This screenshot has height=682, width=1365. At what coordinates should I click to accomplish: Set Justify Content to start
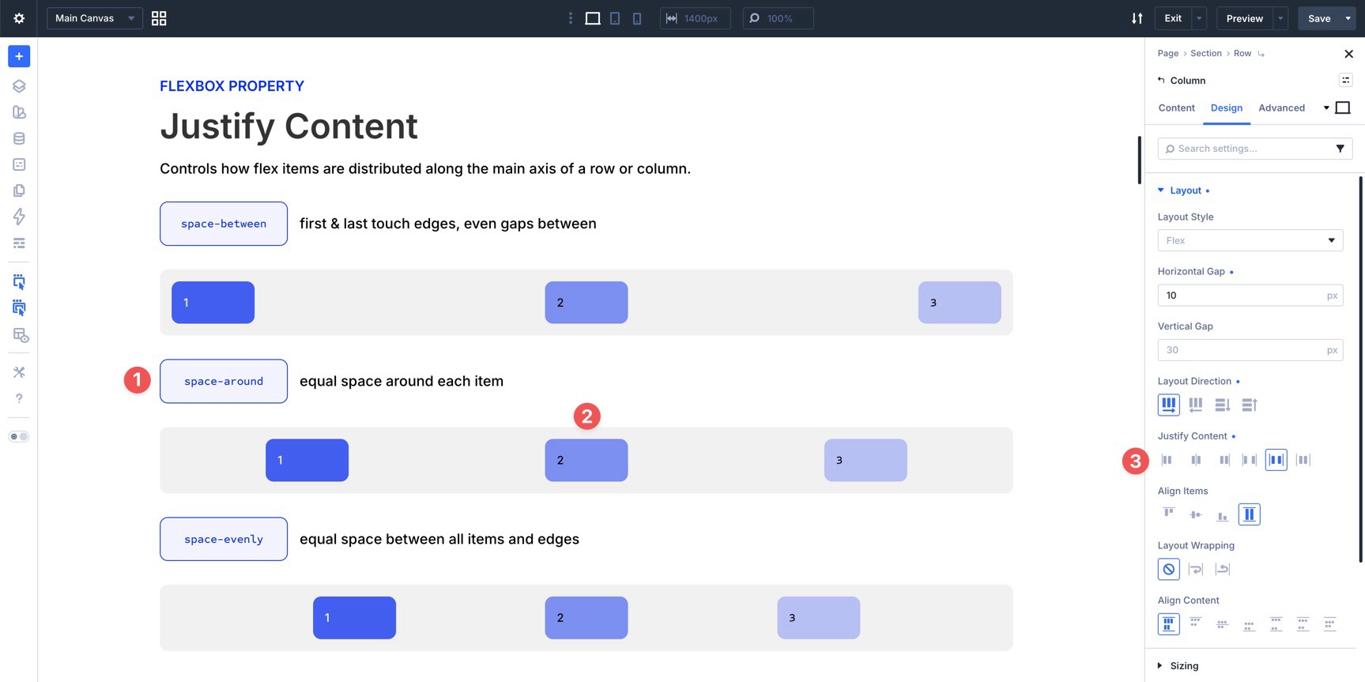[1168, 460]
